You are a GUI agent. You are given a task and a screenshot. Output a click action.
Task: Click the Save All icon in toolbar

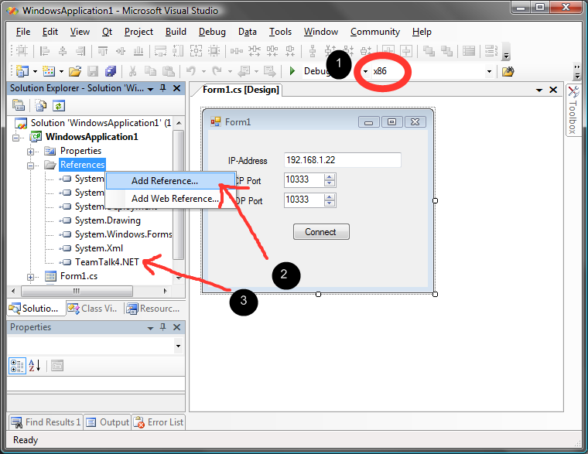click(x=110, y=71)
